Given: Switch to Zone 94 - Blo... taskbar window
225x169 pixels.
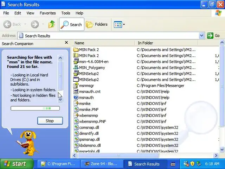Looking at the screenshot, I should point(102,164).
